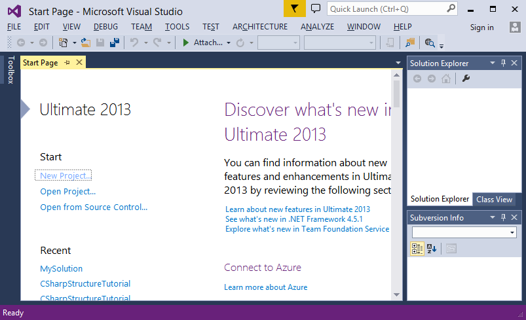Open Solution Platforms combo box

click(x=339, y=43)
